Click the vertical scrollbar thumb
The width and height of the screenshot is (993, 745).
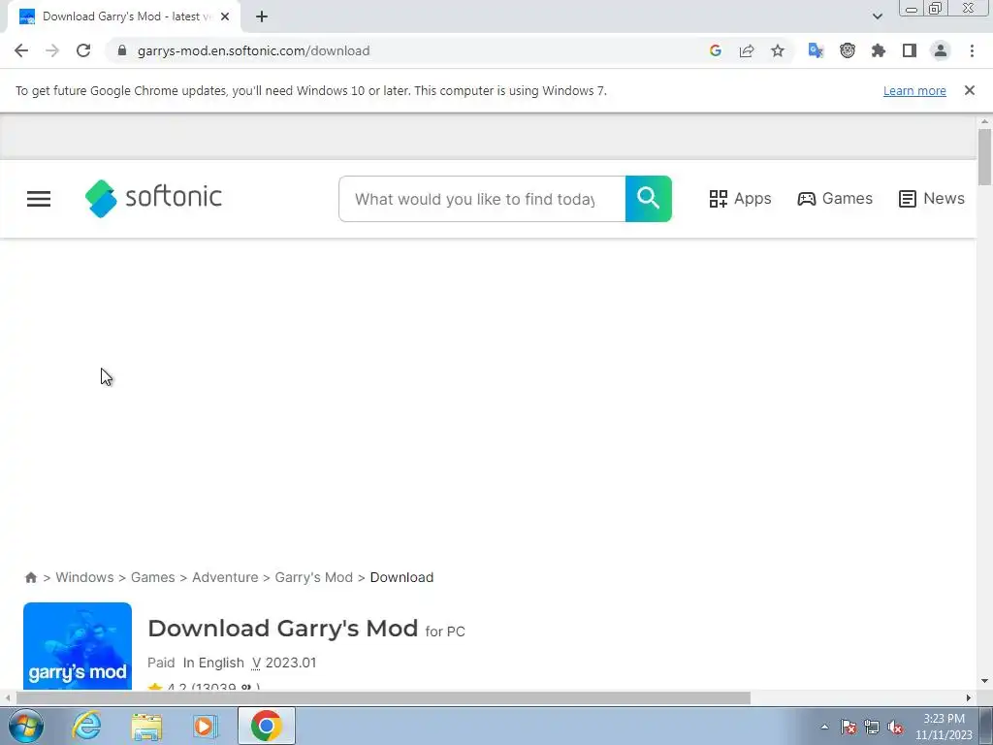coord(984,157)
